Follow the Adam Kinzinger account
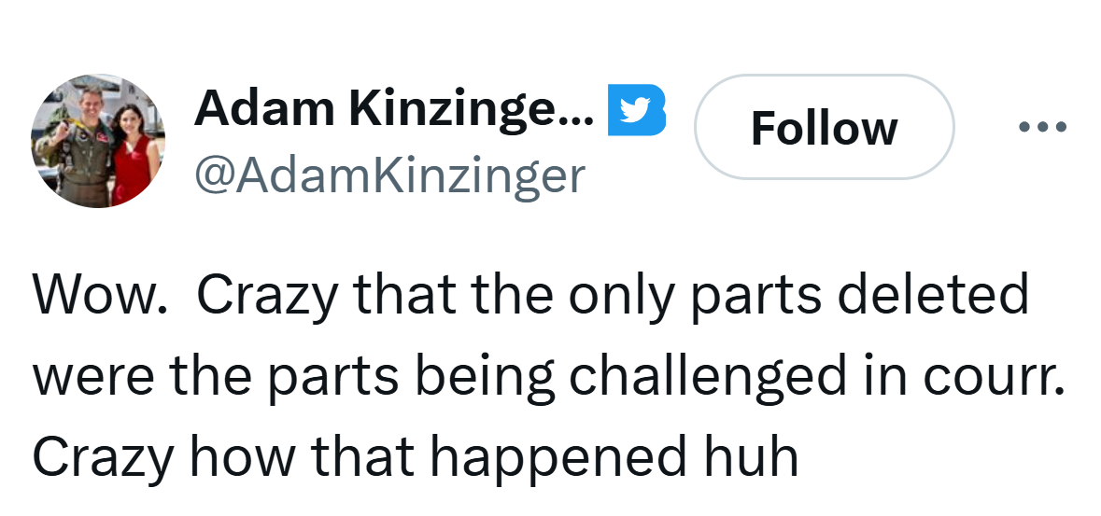This screenshot has width=1101, height=516. [x=824, y=127]
